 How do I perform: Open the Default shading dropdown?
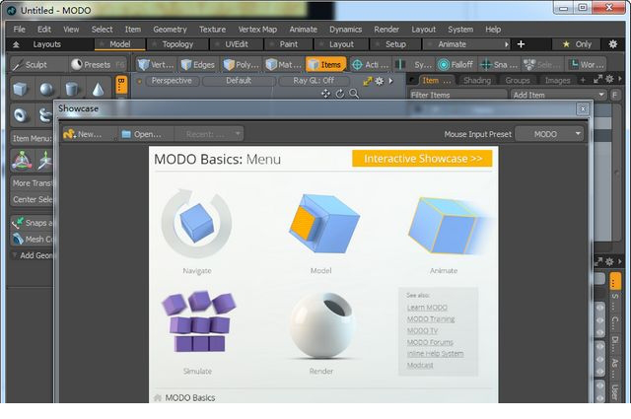coord(239,81)
